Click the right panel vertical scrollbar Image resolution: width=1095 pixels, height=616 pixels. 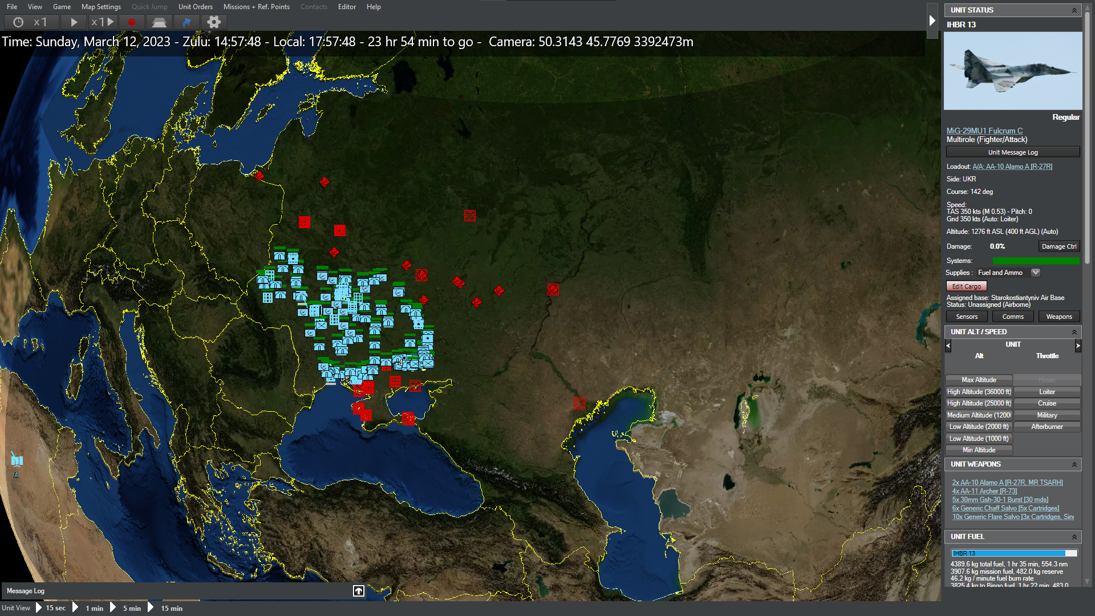(1088, 137)
